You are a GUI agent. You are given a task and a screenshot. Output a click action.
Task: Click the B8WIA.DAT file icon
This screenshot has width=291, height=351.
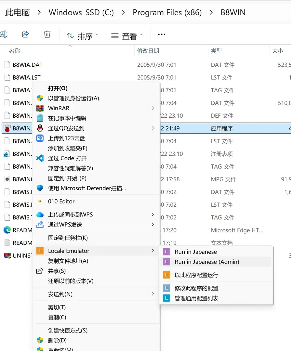(x=7, y=65)
